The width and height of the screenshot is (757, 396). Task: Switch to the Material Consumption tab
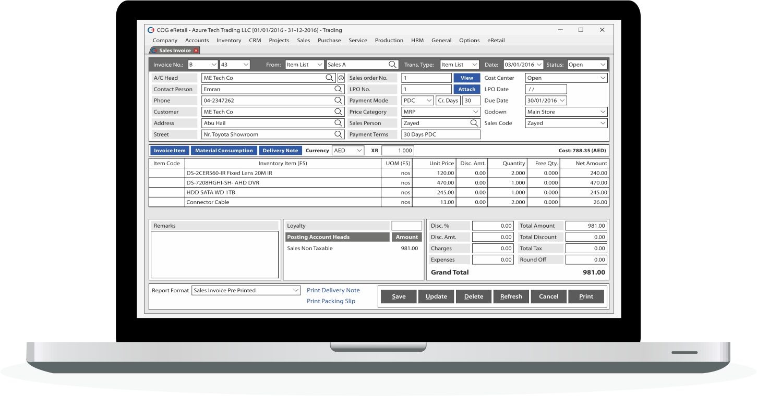click(224, 150)
